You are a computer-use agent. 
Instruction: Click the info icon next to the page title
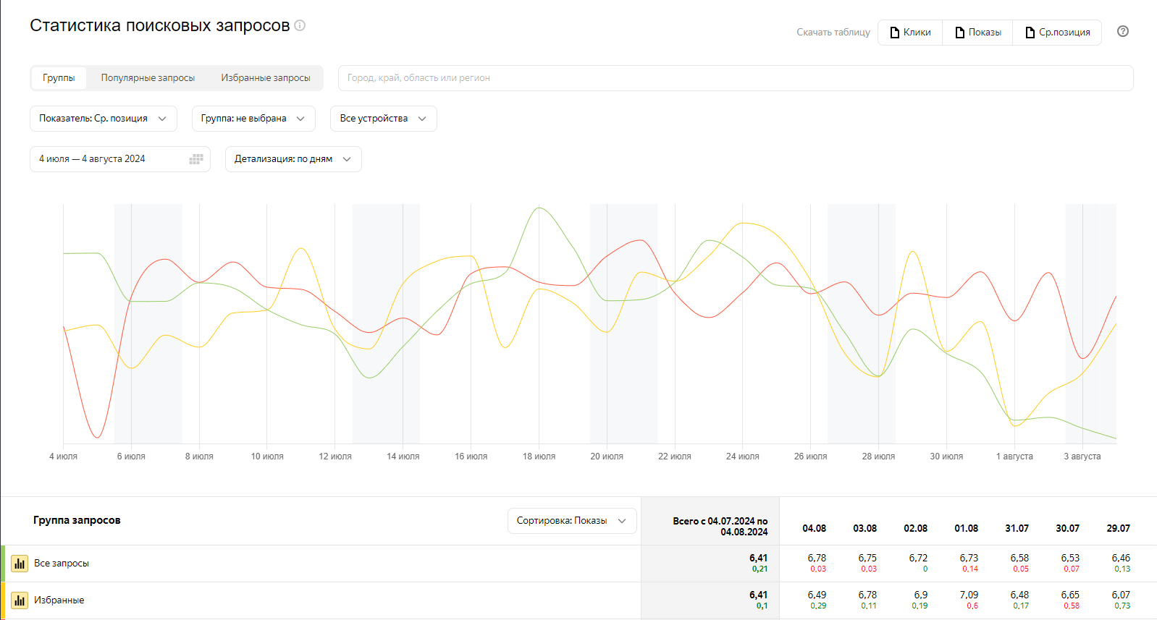pos(300,25)
